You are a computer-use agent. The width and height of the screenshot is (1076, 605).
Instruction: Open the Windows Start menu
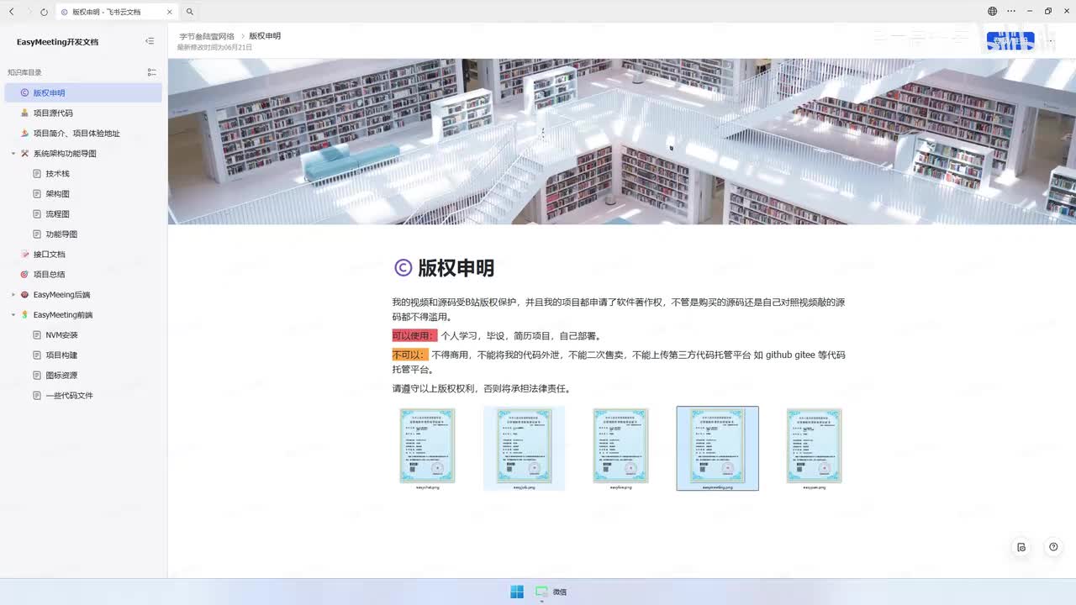[x=517, y=592]
